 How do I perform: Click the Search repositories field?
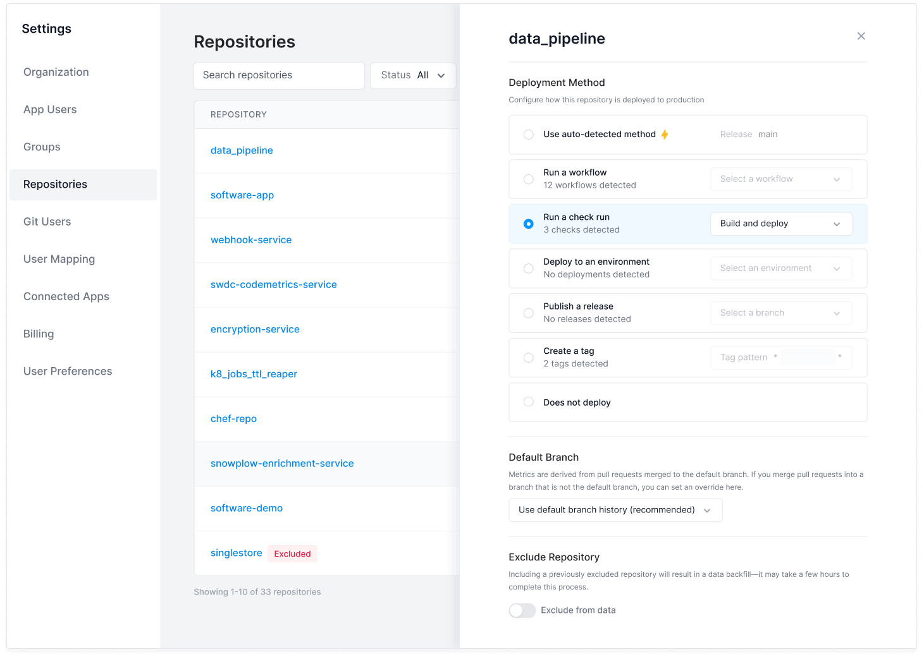279,75
